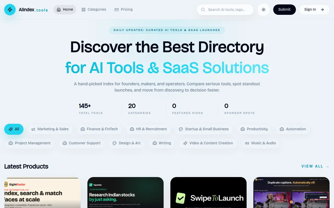The width and height of the screenshot is (334, 208).
Task: Click the 20 categories stat
Action: pos(139,109)
